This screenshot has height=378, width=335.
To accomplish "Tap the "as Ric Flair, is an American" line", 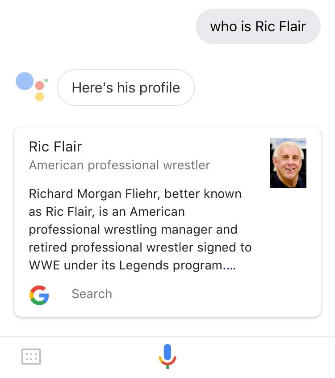I will pos(107,212).
